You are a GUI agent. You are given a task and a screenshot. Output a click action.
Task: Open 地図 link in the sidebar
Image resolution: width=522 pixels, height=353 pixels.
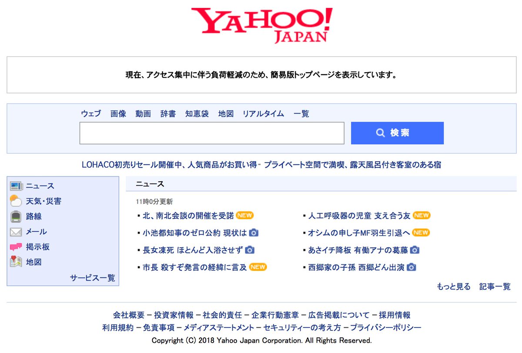(x=34, y=262)
